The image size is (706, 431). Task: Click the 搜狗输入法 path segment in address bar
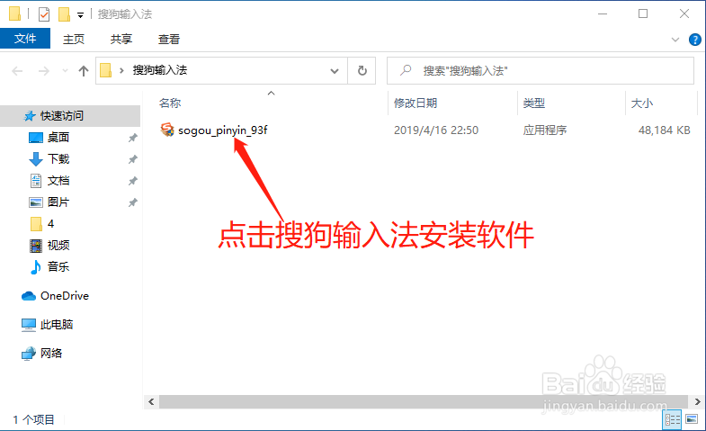pyautogui.click(x=160, y=70)
